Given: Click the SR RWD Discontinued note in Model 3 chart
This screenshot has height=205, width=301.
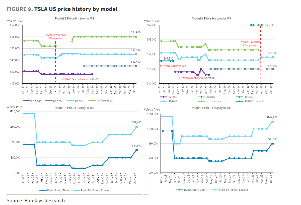Looking at the screenshot, I should click(75, 79).
